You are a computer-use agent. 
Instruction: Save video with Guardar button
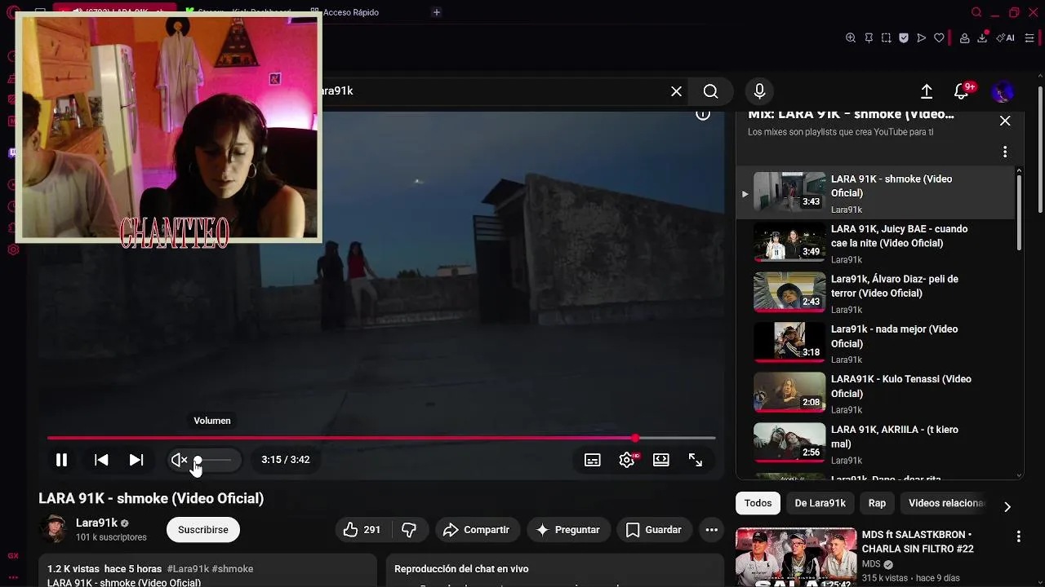[x=654, y=530]
